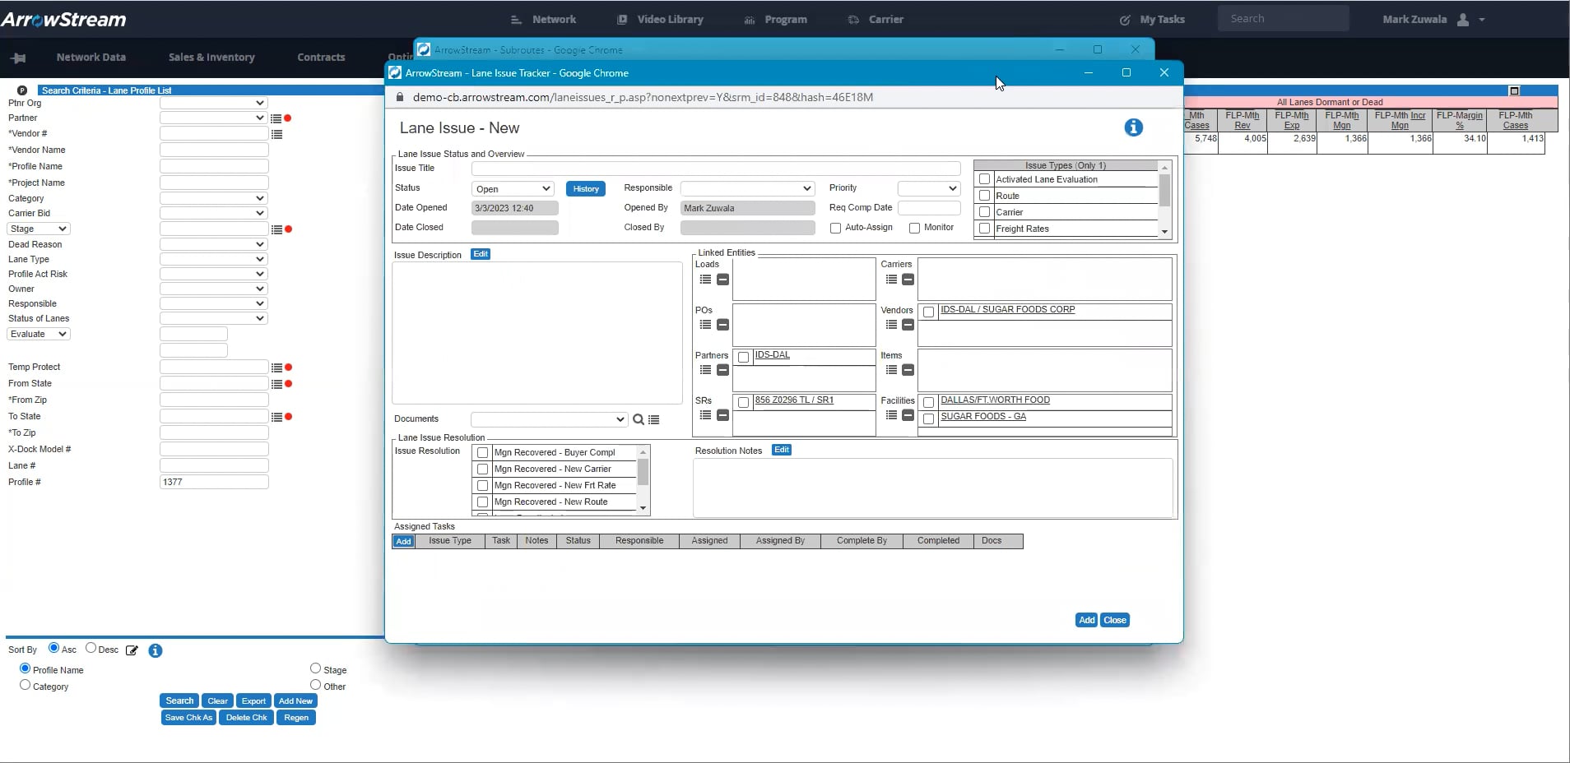Click the remove icon under SRs
Image resolution: width=1570 pixels, height=763 pixels.
click(722, 415)
